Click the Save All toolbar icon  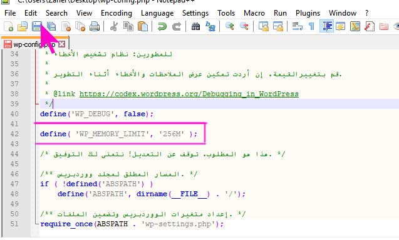tap(51, 26)
